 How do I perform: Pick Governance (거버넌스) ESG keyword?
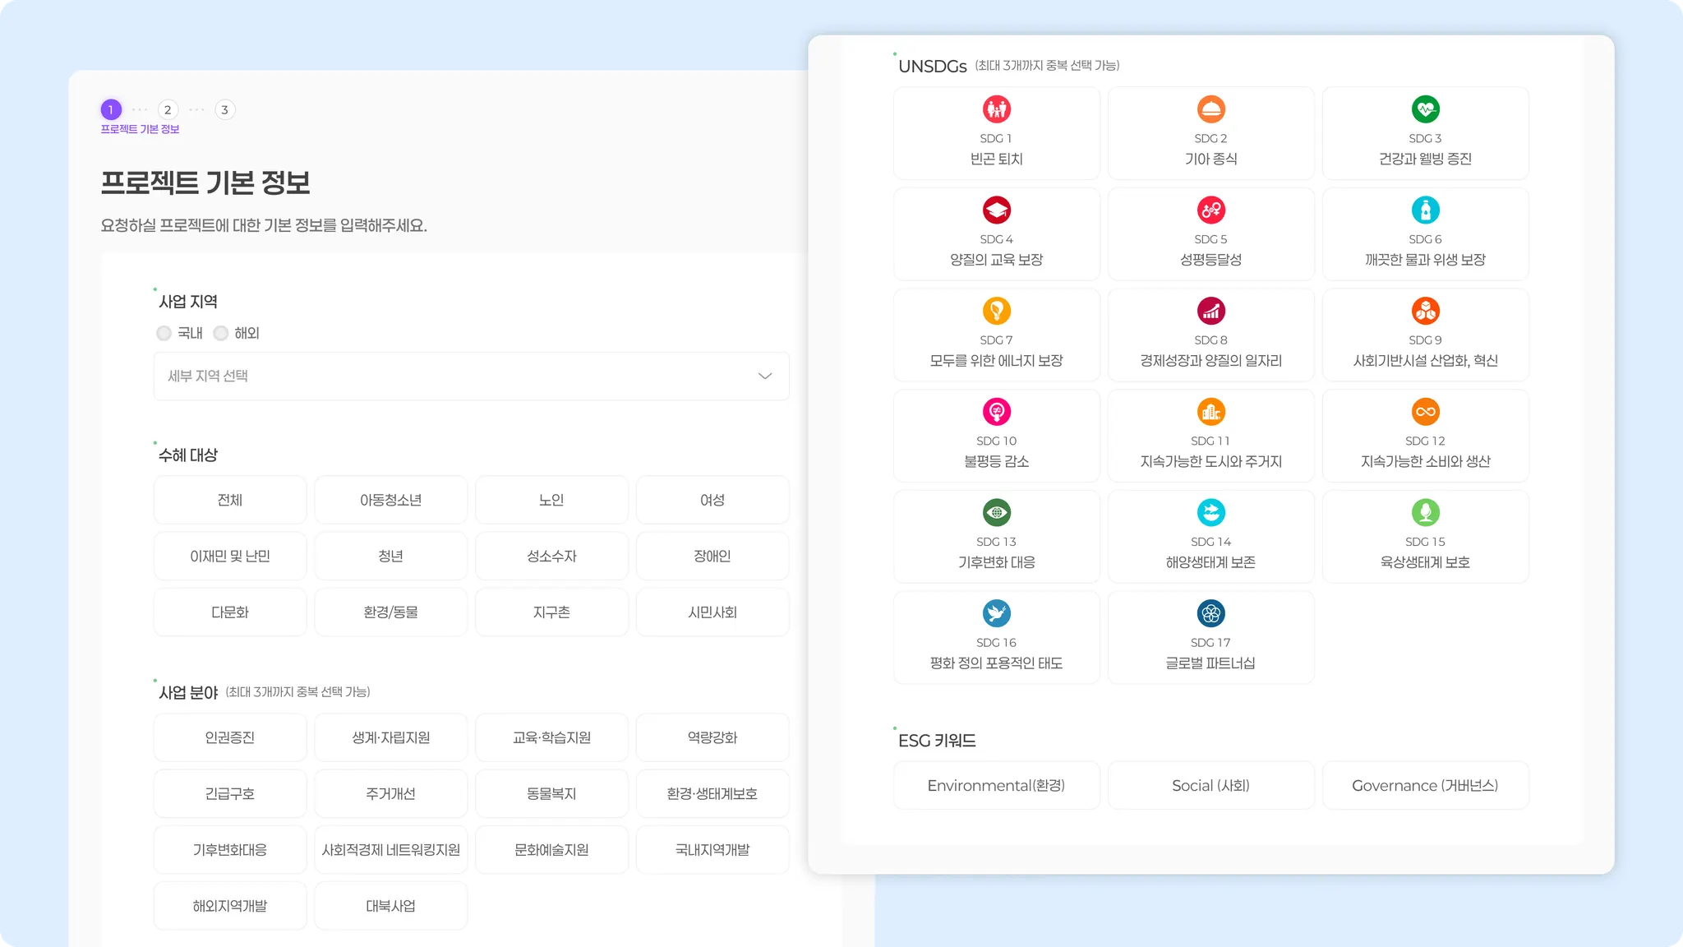[1425, 785]
